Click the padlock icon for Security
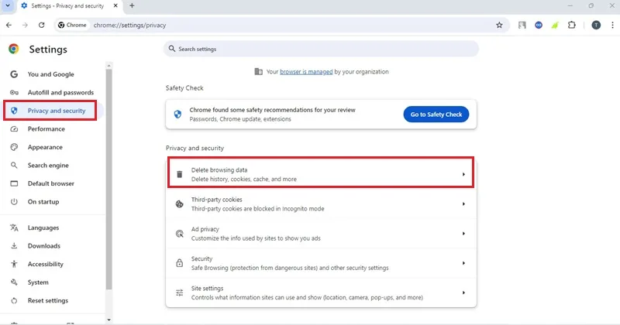This screenshot has height=325, width=620. click(x=180, y=263)
